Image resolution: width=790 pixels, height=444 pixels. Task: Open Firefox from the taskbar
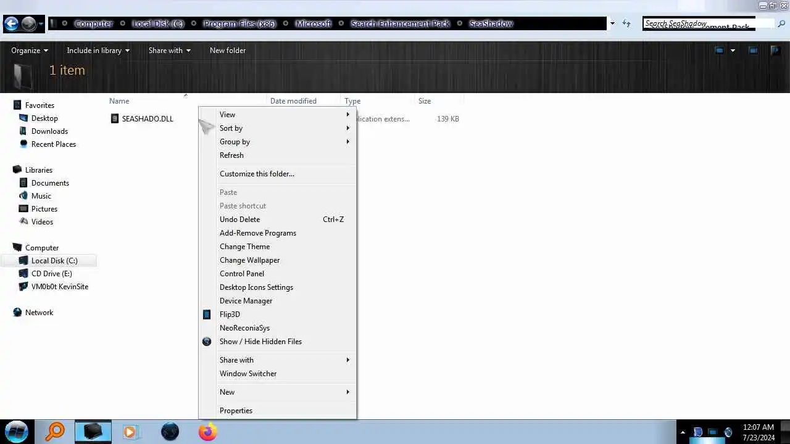click(x=208, y=432)
